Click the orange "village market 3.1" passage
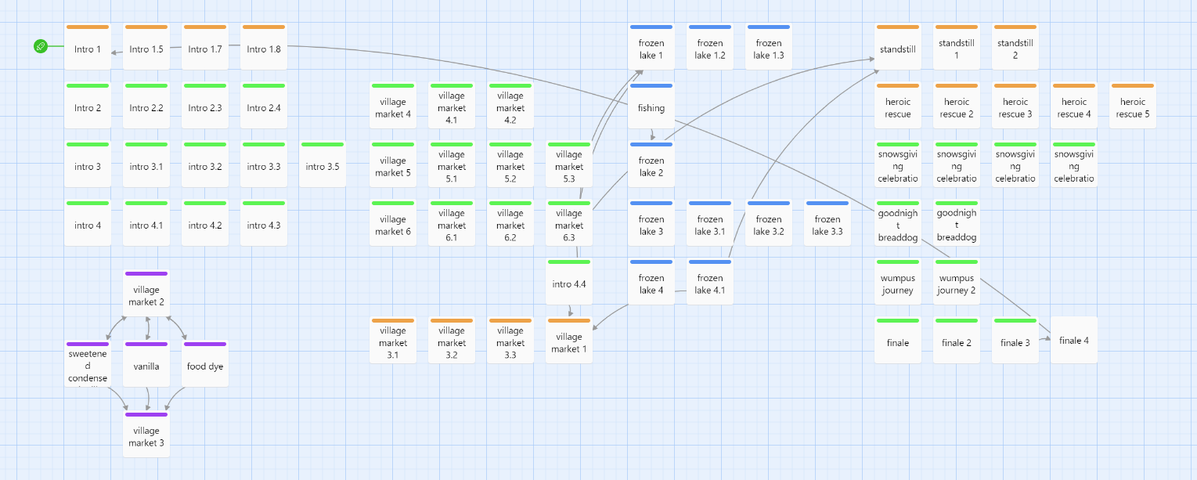 tap(393, 341)
